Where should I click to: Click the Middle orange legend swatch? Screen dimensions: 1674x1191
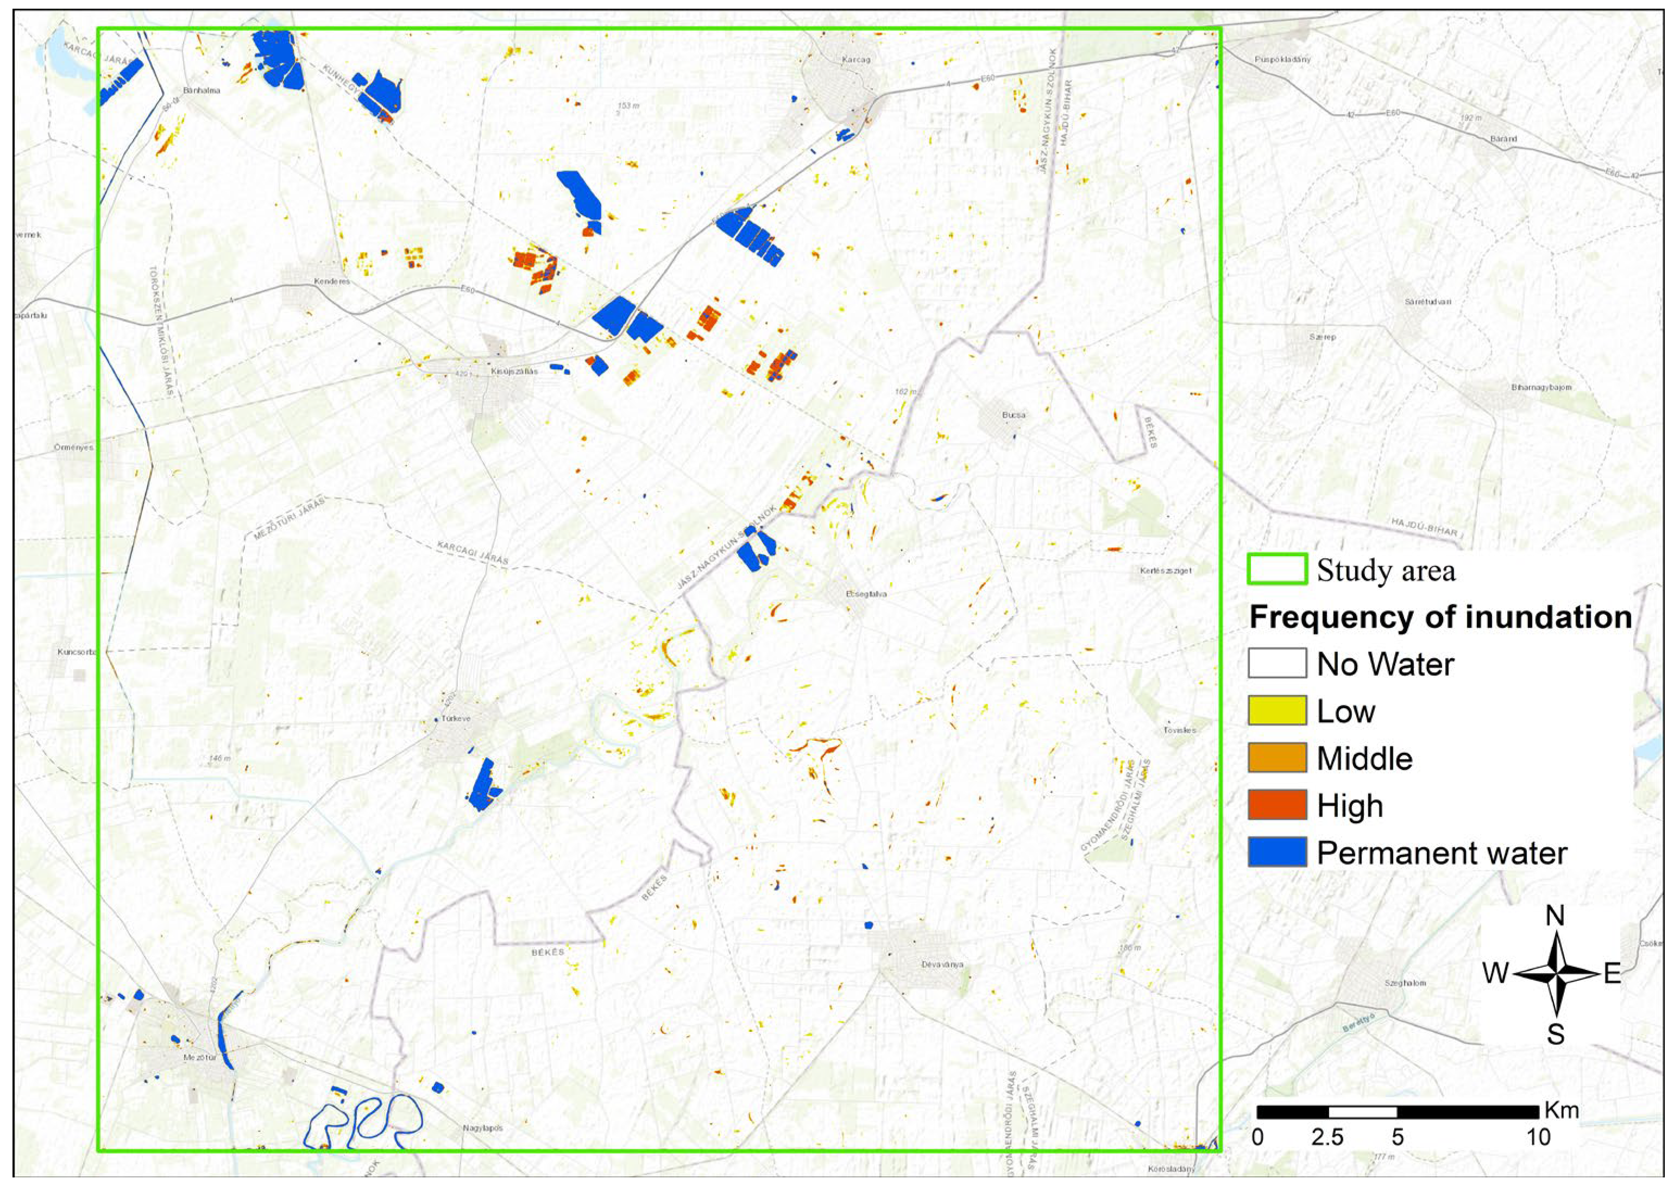[1276, 758]
